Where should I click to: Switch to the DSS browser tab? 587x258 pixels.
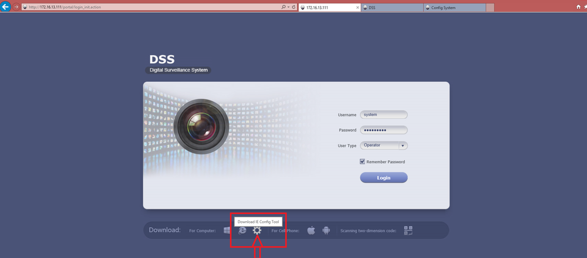392,8
